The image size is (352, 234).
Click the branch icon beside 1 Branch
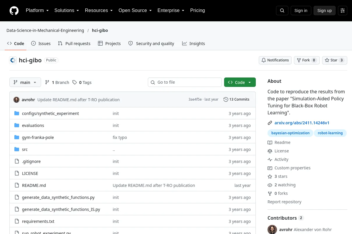pyautogui.click(x=47, y=82)
